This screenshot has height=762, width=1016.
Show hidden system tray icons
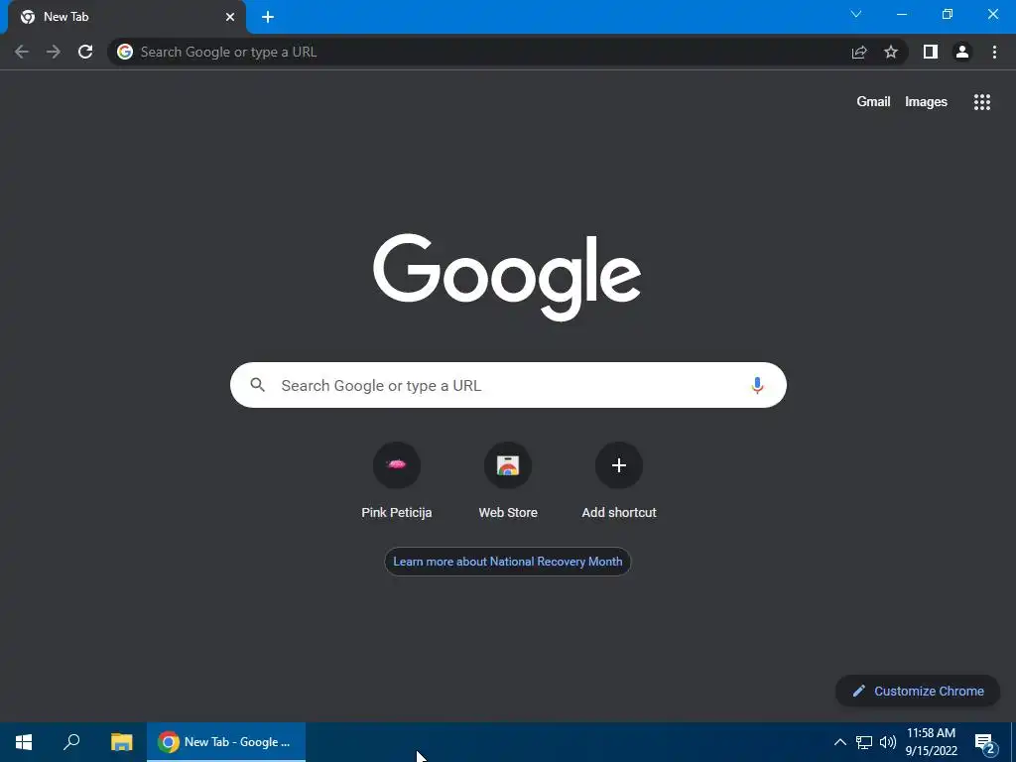click(839, 742)
